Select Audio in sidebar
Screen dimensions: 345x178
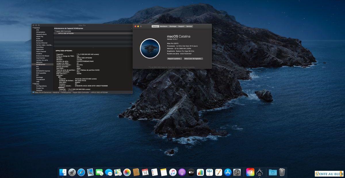(x=38, y=38)
